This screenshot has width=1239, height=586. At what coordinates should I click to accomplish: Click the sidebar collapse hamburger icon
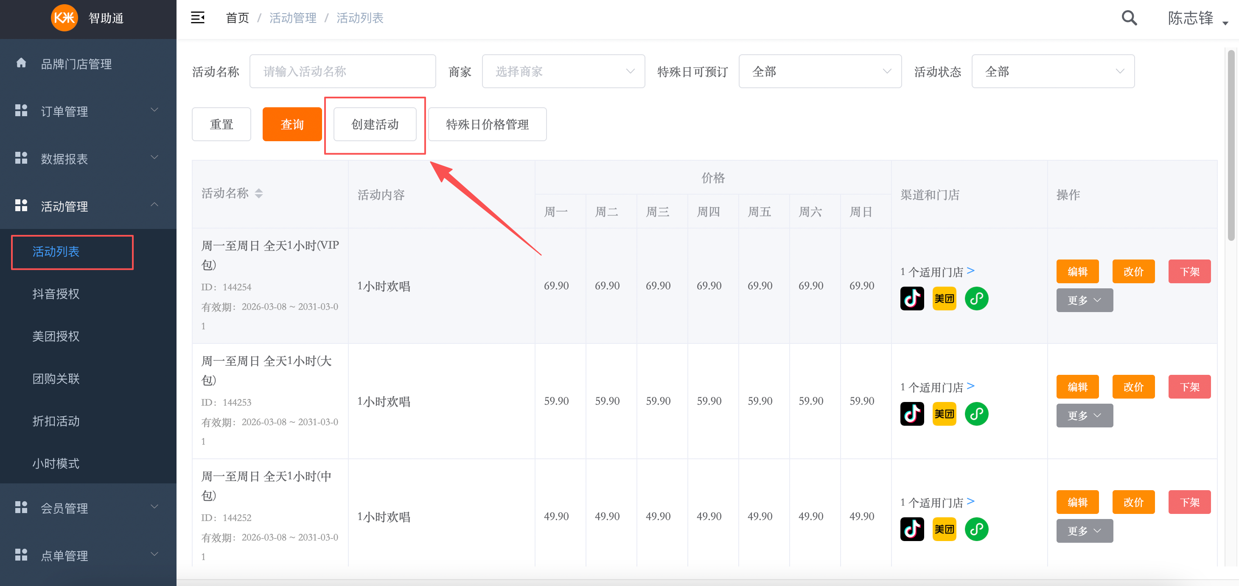(198, 18)
